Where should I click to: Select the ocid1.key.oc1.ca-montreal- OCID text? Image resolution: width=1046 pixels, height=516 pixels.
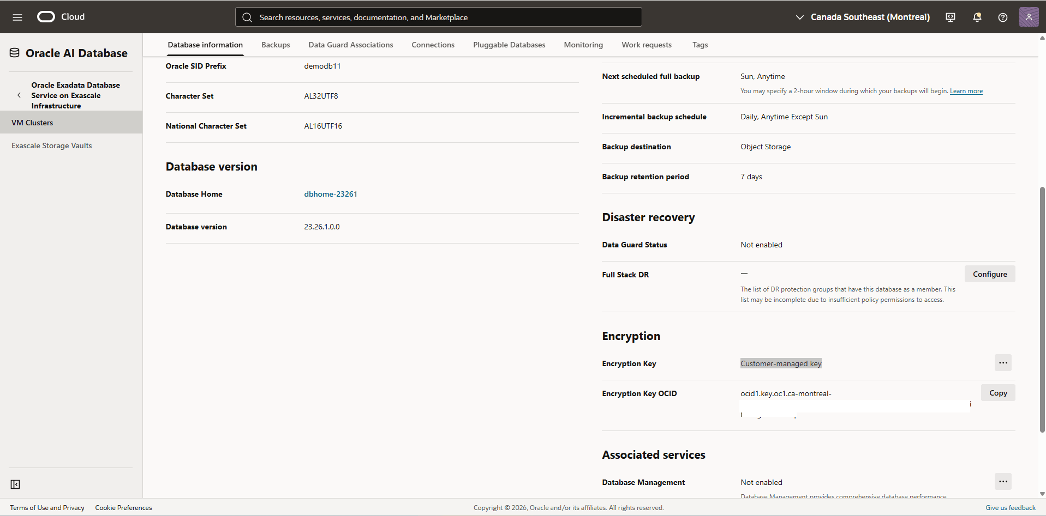coord(786,393)
